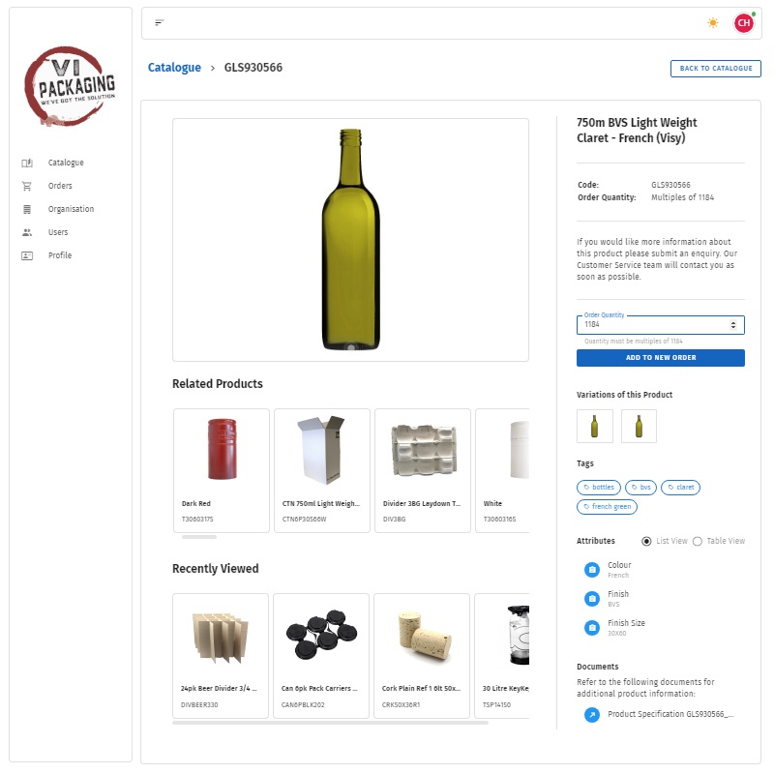The width and height of the screenshot is (774, 774).
Task: Click the Users people icon
Action: (x=27, y=232)
